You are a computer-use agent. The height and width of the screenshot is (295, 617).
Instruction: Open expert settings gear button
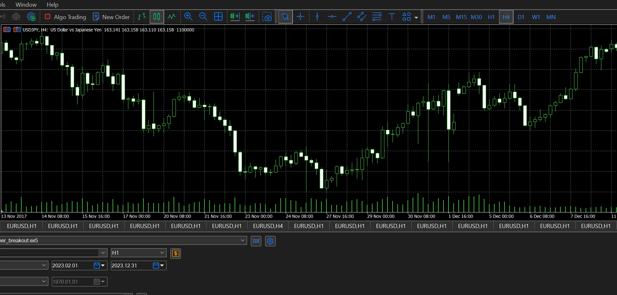tap(270, 241)
